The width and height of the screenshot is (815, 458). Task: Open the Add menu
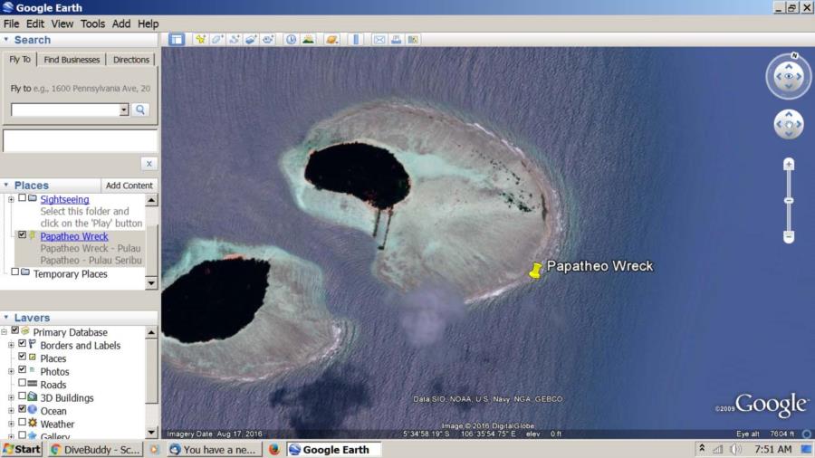click(121, 24)
